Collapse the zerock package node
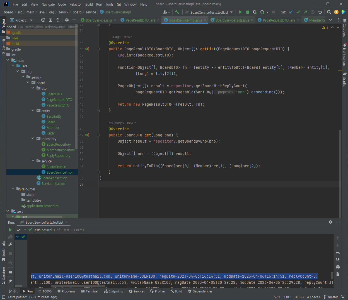Image resolution: width=348 pixels, height=300 pixels. (x=23, y=77)
